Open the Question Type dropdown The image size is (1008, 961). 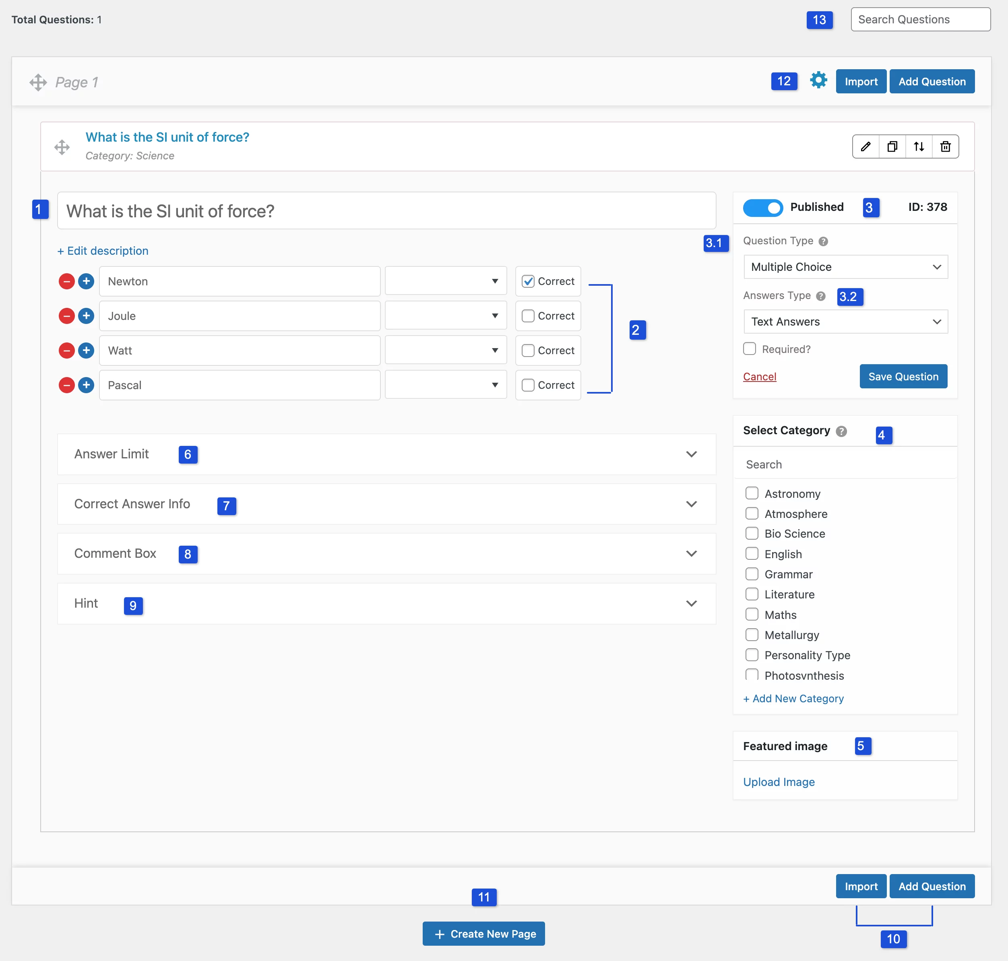[x=845, y=267]
